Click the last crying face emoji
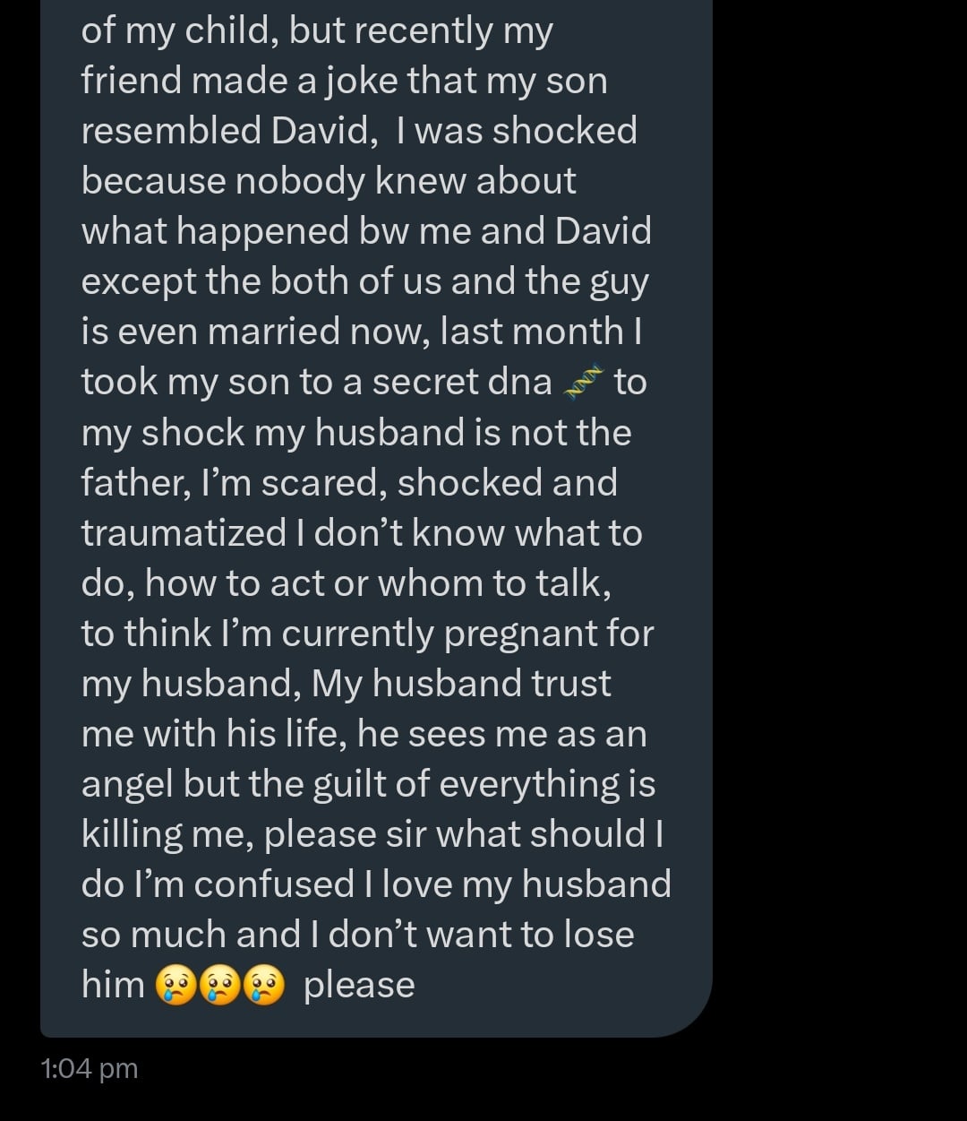Screen dimensions: 967x1121 [x=263, y=986]
